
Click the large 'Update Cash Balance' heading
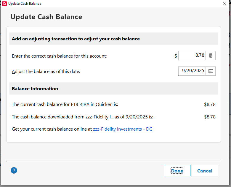pyautogui.click(x=46, y=17)
